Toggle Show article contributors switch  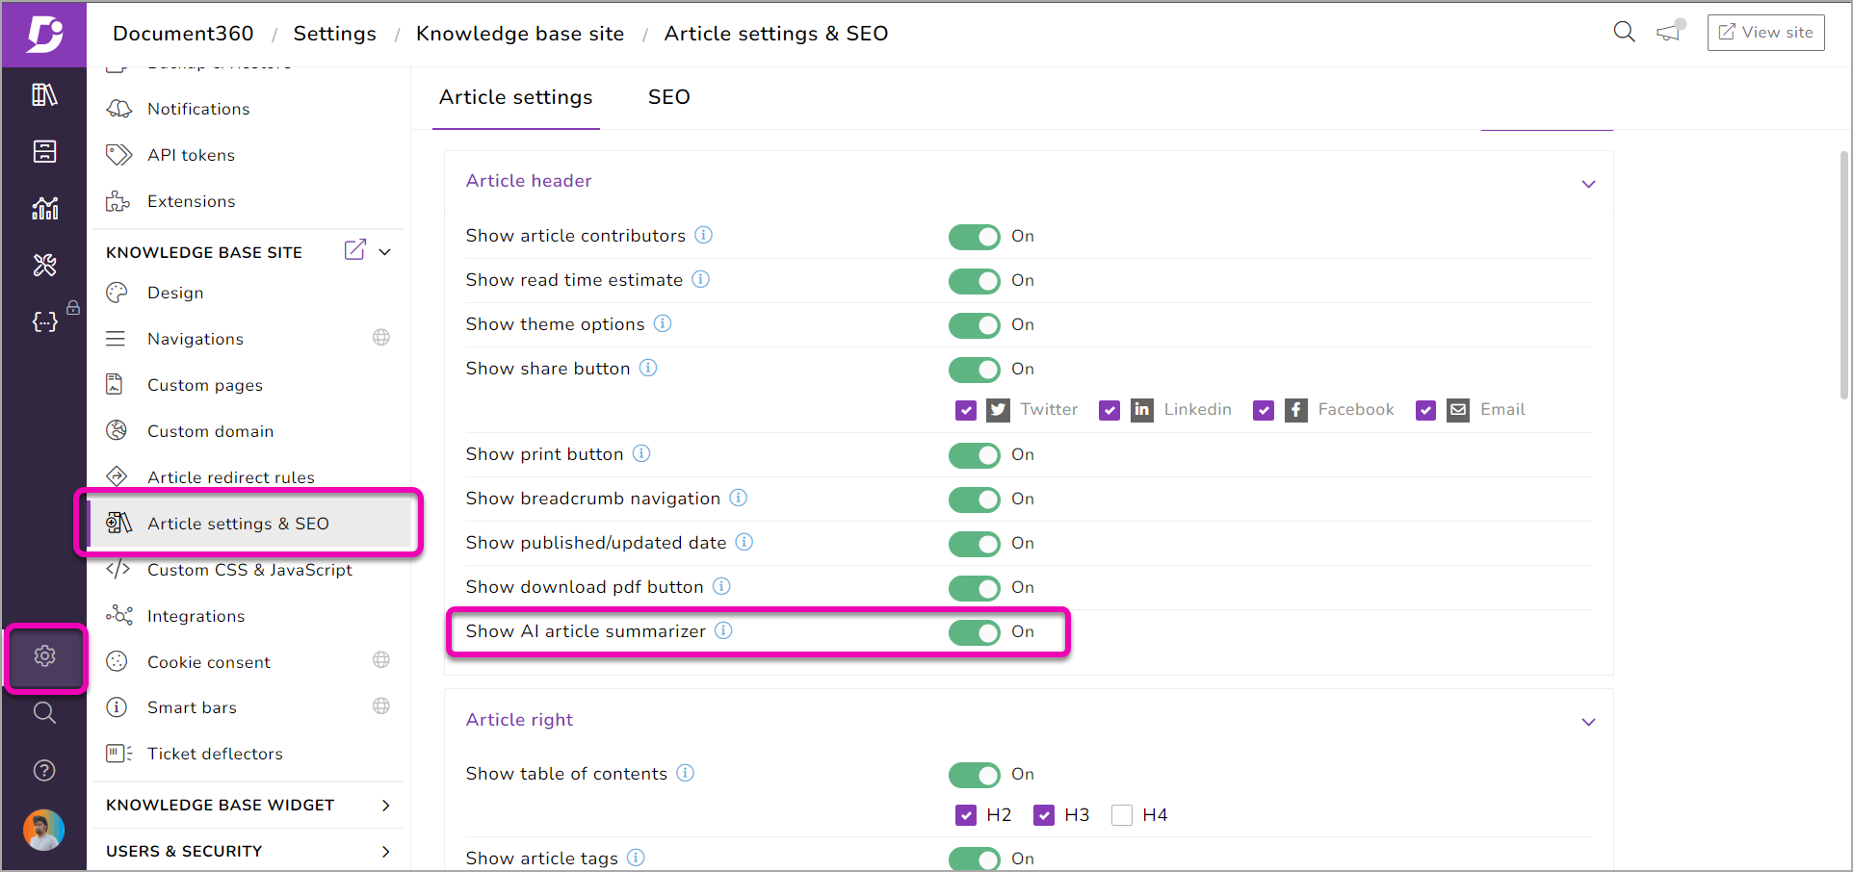tap(975, 237)
